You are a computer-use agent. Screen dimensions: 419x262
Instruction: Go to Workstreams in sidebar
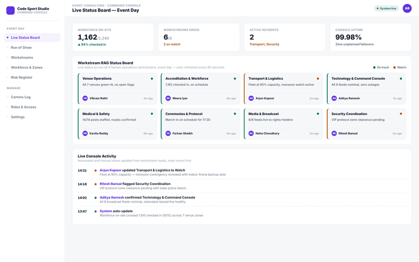pyautogui.click(x=32, y=57)
